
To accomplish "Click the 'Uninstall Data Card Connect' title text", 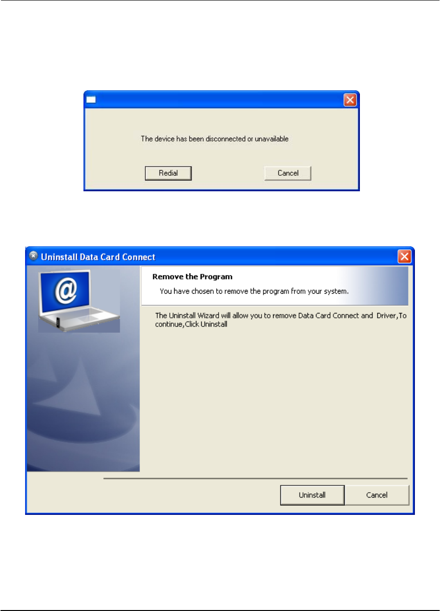I will (x=98, y=257).
